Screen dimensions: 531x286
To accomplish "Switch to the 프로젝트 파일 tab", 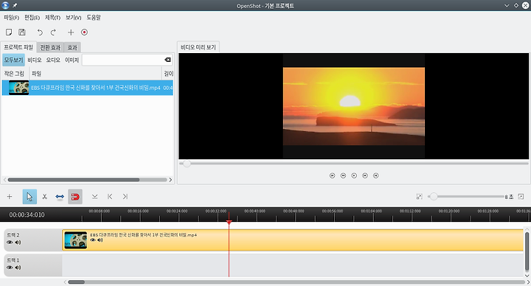I will [18, 47].
